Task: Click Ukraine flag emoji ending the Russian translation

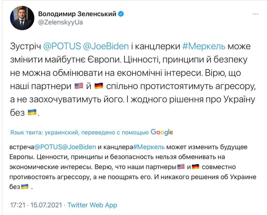Action: 25,187
